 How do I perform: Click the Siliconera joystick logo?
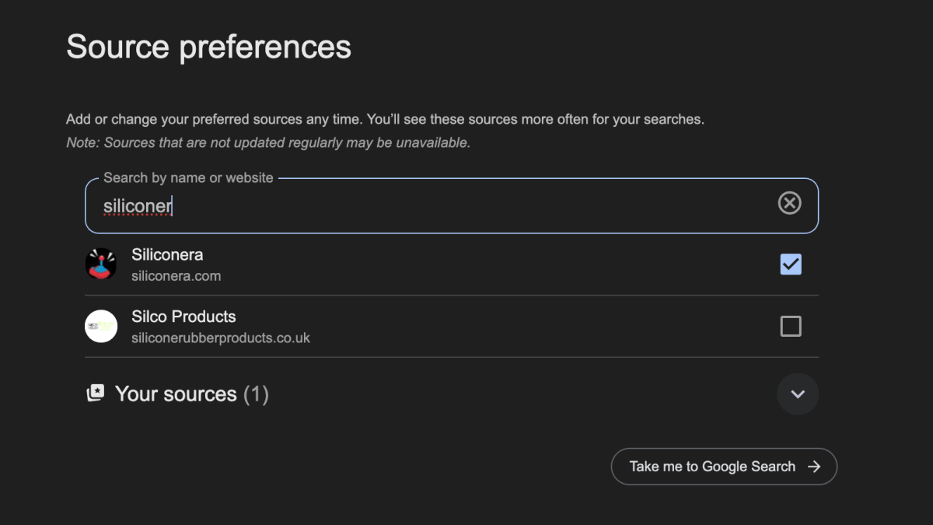[x=101, y=264]
